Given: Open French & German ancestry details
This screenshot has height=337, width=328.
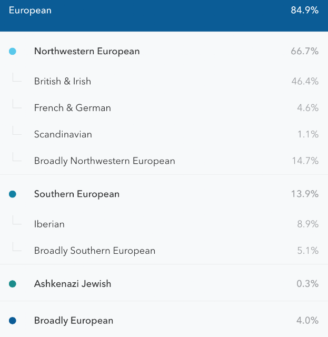Looking at the screenshot, I should [164, 108].
